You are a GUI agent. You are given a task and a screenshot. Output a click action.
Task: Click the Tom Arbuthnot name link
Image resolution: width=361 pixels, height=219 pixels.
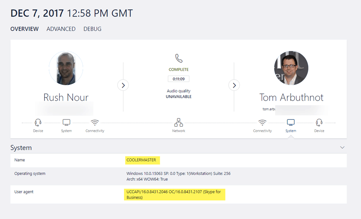coord(291,97)
